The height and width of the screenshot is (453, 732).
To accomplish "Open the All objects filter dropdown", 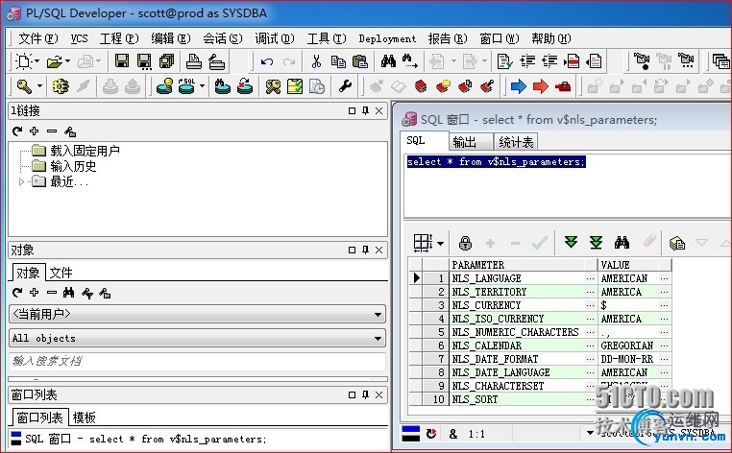I will click(x=378, y=339).
